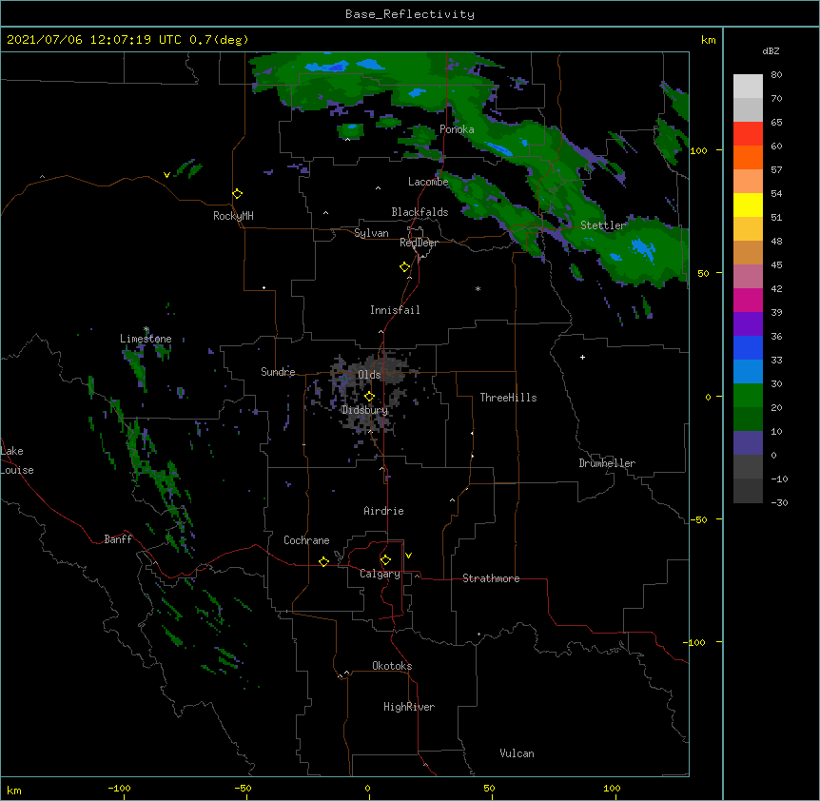
Task: Click the yellow diamond marker south of RedDeer
Action: (405, 267)
